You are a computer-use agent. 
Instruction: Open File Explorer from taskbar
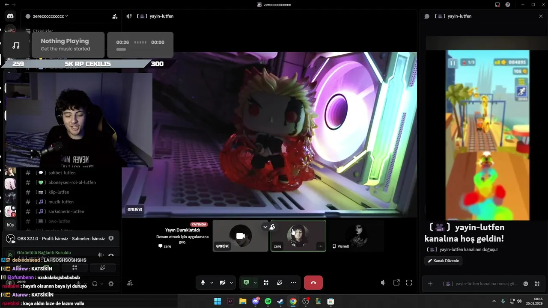point(243,301)
